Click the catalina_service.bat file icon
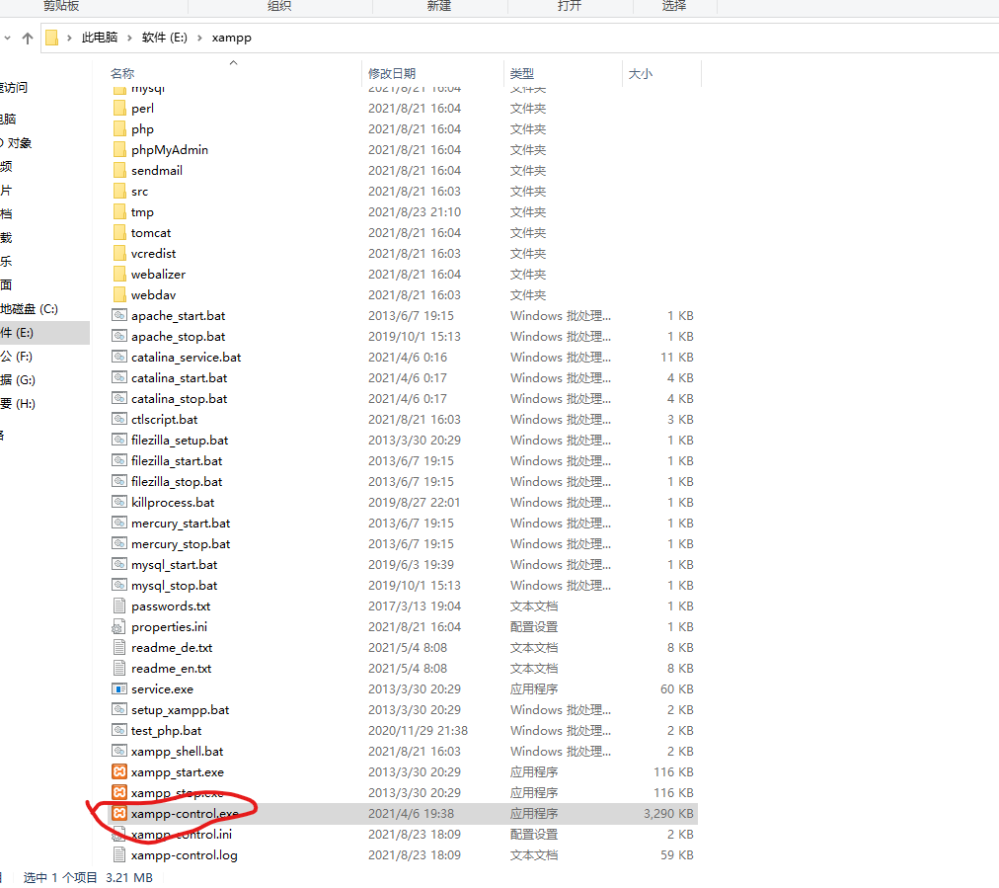The image size is (999, 888). [119, 357]
